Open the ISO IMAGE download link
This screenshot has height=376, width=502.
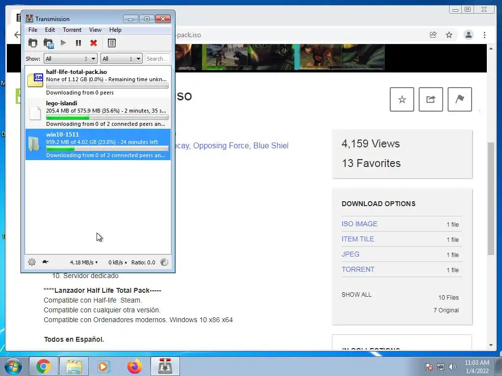click(359, 224)
